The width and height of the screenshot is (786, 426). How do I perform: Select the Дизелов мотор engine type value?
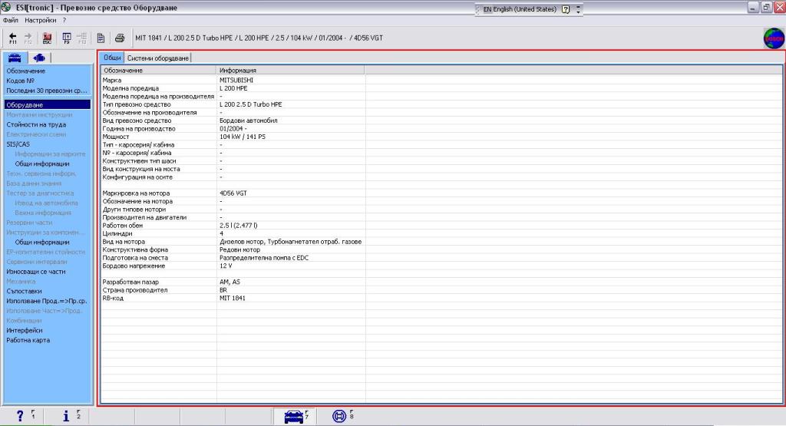290,242
